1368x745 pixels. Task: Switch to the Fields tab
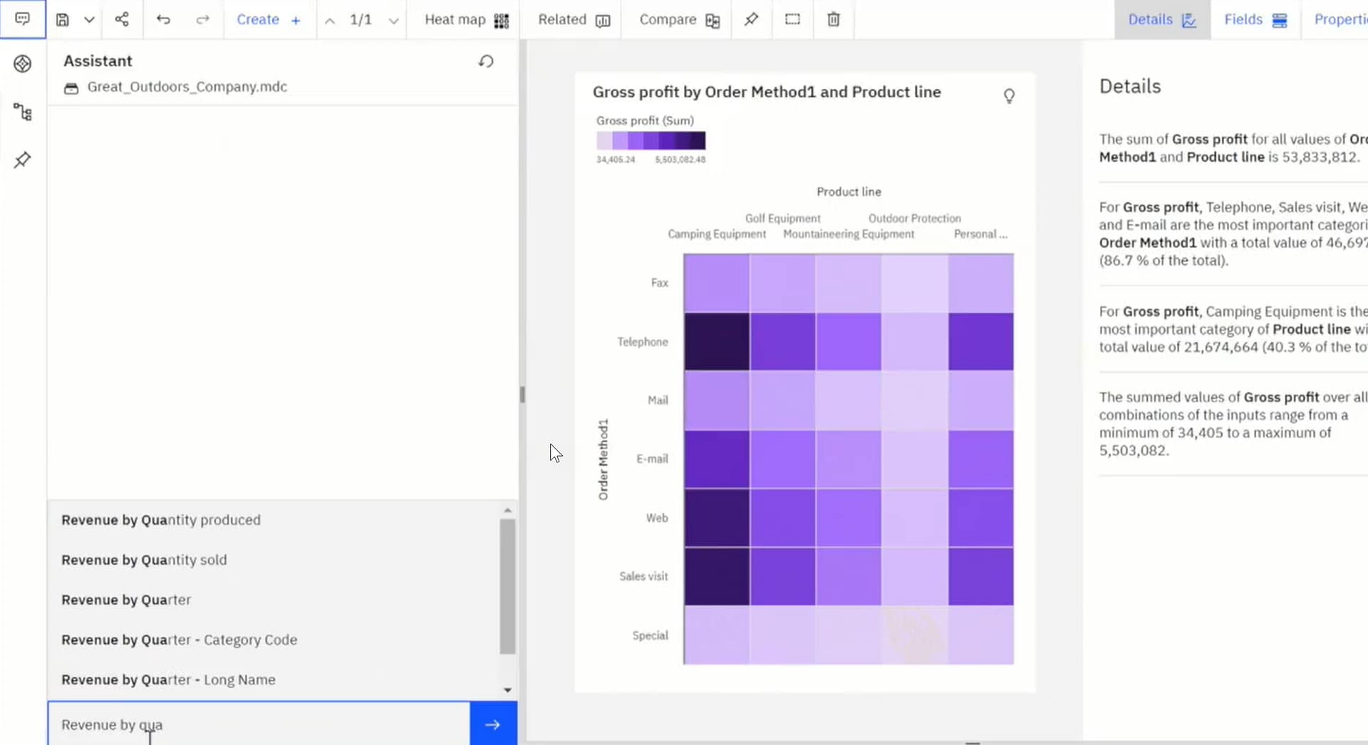coord(1255,20)
